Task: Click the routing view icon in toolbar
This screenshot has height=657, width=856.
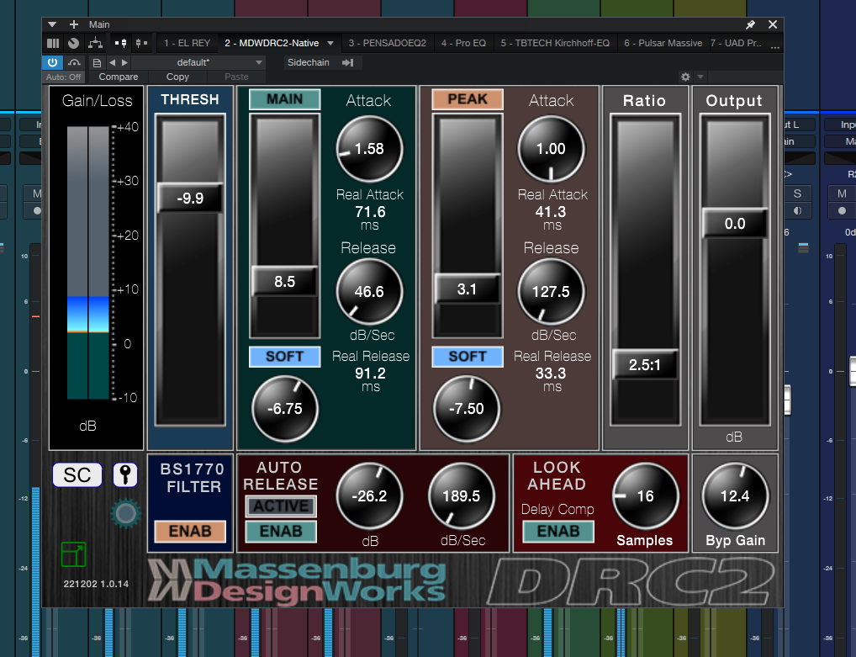Action: click(x=95, y=43)
